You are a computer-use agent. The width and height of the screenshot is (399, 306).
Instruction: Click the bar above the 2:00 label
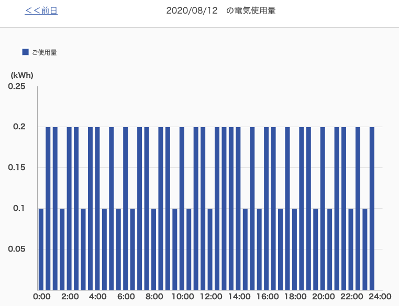point(69,208)
